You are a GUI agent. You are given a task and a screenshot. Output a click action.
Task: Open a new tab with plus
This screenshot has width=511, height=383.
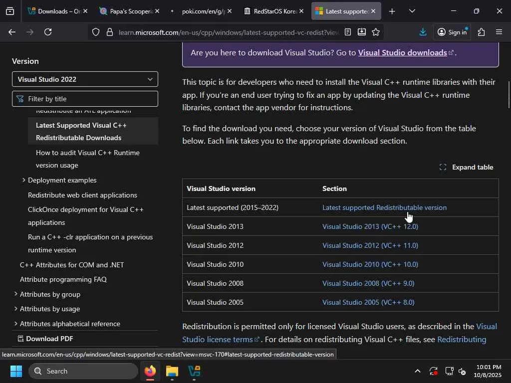[392, 11]
